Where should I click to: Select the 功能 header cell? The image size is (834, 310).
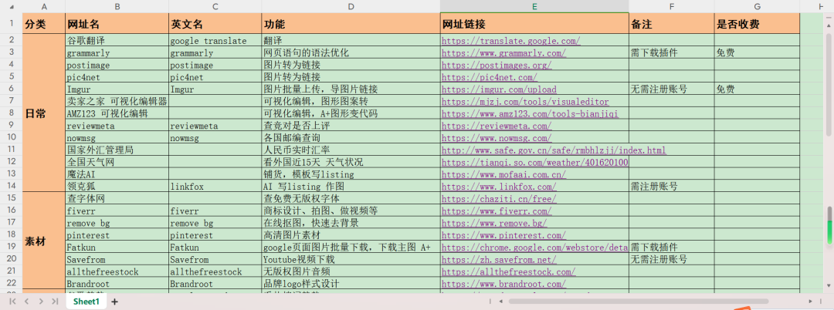[351, 24]
